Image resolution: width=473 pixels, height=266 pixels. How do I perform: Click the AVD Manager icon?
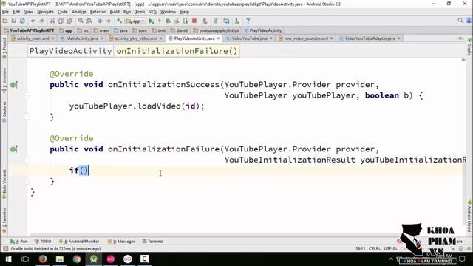pos(205,21)
